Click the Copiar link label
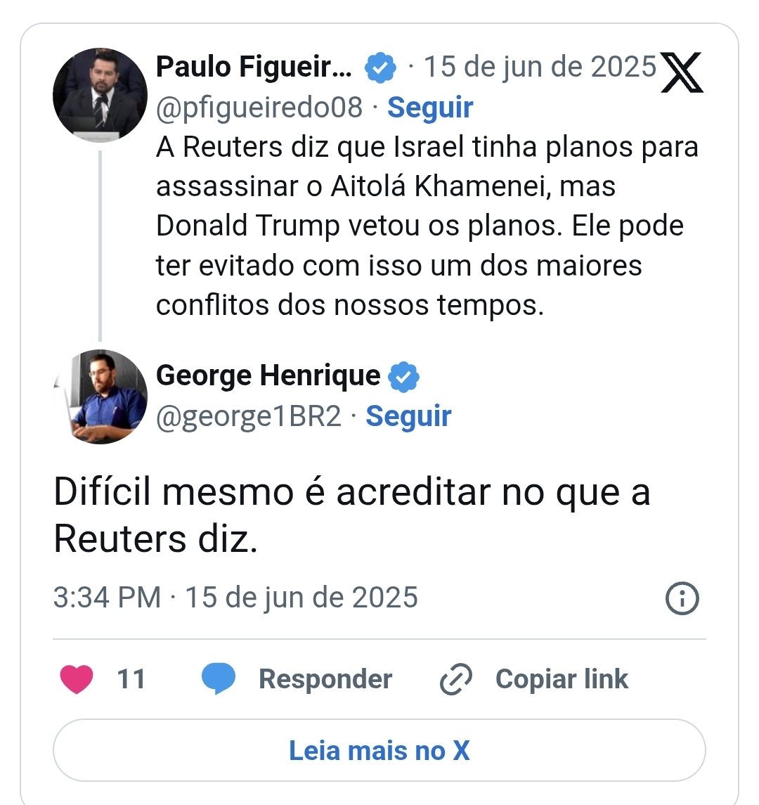This screenshot has height=805, width=759. point(562,678)
